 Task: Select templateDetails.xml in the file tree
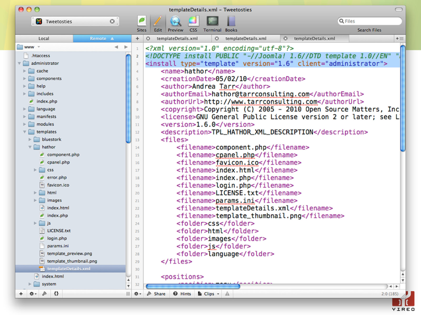71,269
